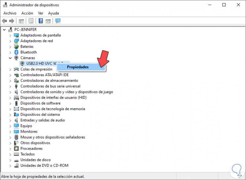Select the Monitores tree item
246x180 pixels.
(29, 132)
